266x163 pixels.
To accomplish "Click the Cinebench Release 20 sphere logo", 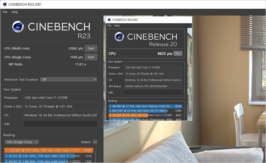I will coord(119,36).
